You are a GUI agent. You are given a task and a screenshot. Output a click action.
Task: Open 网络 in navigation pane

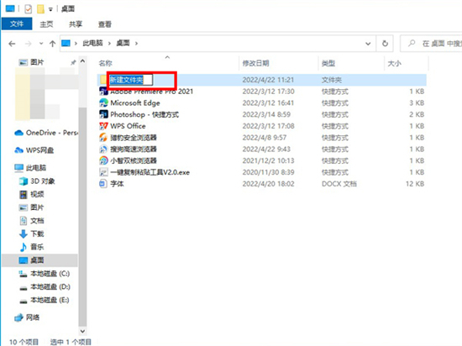click(x=27, y=317)
